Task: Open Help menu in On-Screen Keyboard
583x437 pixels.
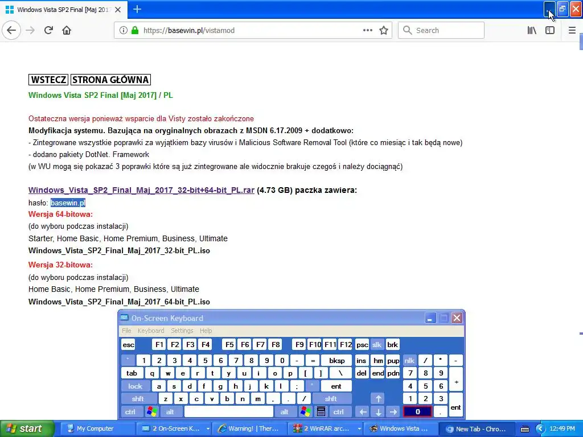Action: click(x=206, y=331)
